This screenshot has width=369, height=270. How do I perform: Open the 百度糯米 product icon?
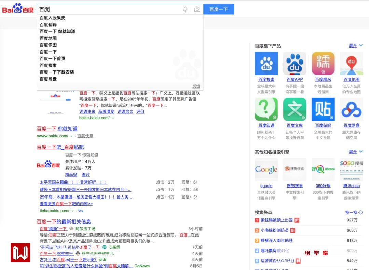(x=323, y=63)
